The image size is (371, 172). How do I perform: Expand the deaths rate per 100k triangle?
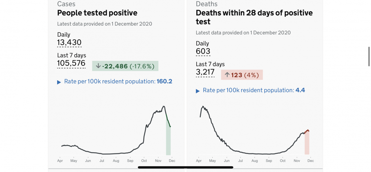click(x=198, y=91)
